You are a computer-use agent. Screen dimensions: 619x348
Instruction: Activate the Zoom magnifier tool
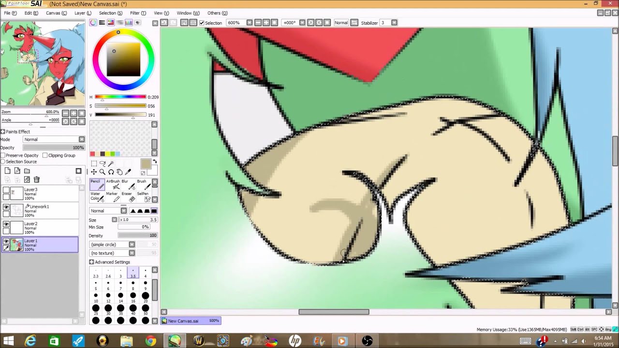[103, 172]
